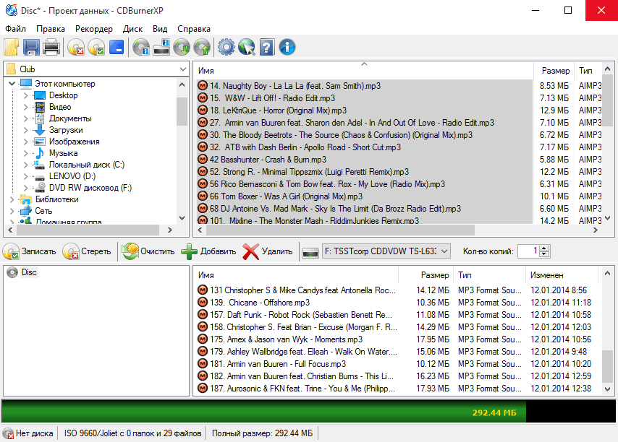Screen dimensions: 618x442
Task: Open the Правка menu
Action: click(51, 29)
